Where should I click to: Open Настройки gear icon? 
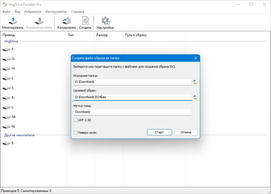click(x=105, y=21)
